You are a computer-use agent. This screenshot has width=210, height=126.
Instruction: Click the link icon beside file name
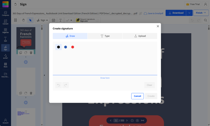pyautogui.click(x=140, y=13)
